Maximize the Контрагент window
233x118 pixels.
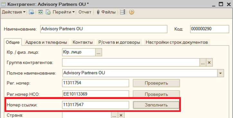tap(221, 4)
